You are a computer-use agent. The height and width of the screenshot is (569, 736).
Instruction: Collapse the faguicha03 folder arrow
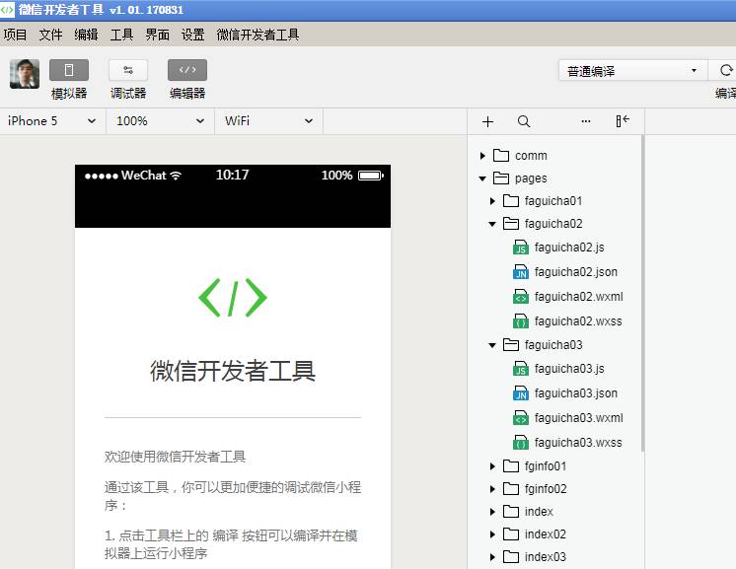point(492,345)
